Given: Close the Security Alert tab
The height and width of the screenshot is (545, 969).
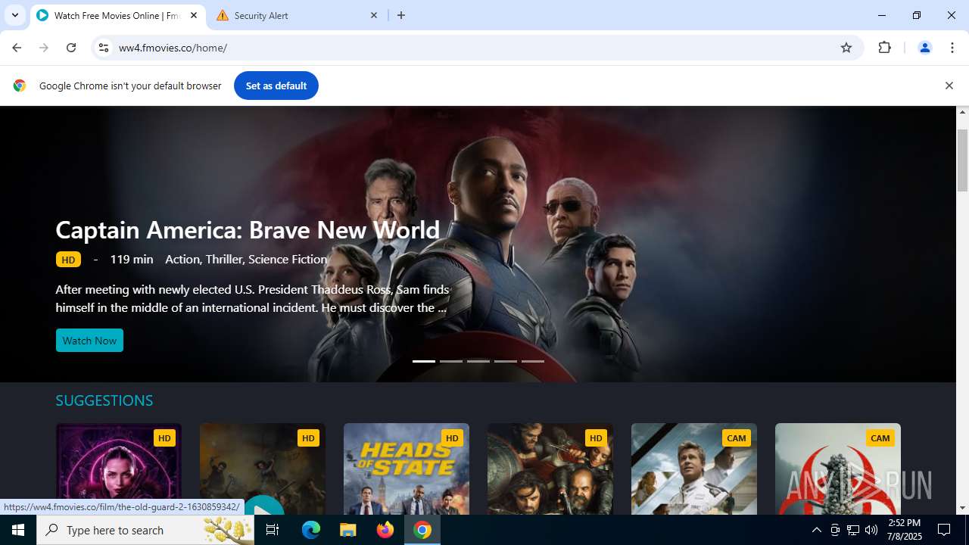Looking at the screenshot, I should click(x=374, y=15).
